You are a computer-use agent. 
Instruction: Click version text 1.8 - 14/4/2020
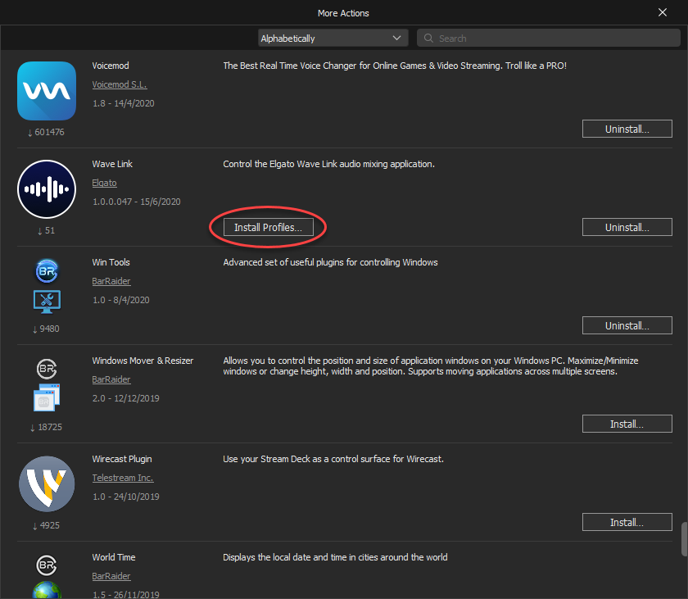click(x=124, y=103)
